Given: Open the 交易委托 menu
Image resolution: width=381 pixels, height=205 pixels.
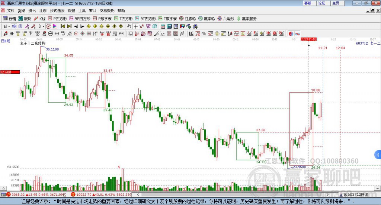Looking at the screenshot, I should coord(107,11).
